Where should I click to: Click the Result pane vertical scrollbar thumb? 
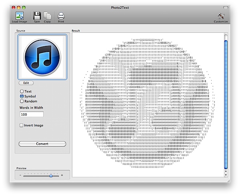226,105
